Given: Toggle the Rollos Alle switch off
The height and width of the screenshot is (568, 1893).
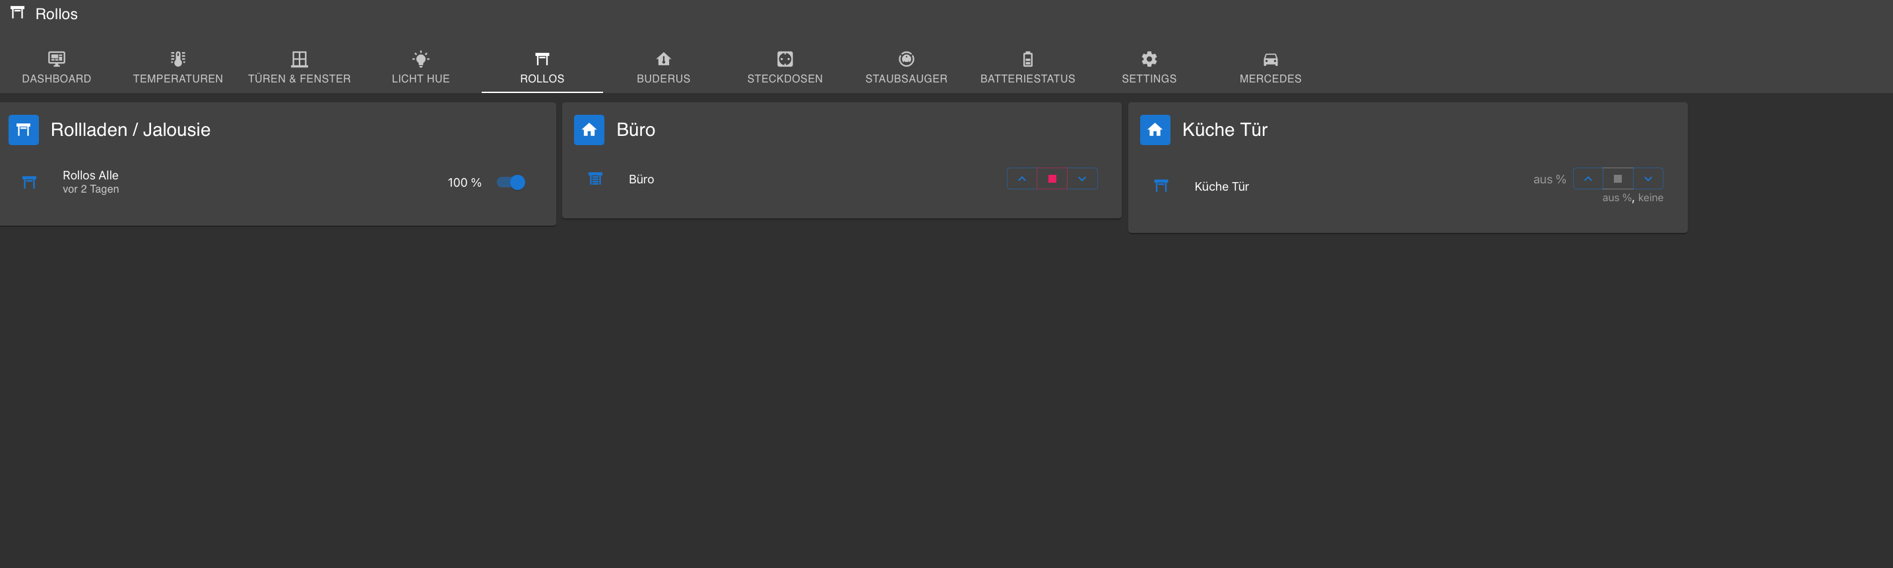Looking at the screenshot, I should (511, 182).
